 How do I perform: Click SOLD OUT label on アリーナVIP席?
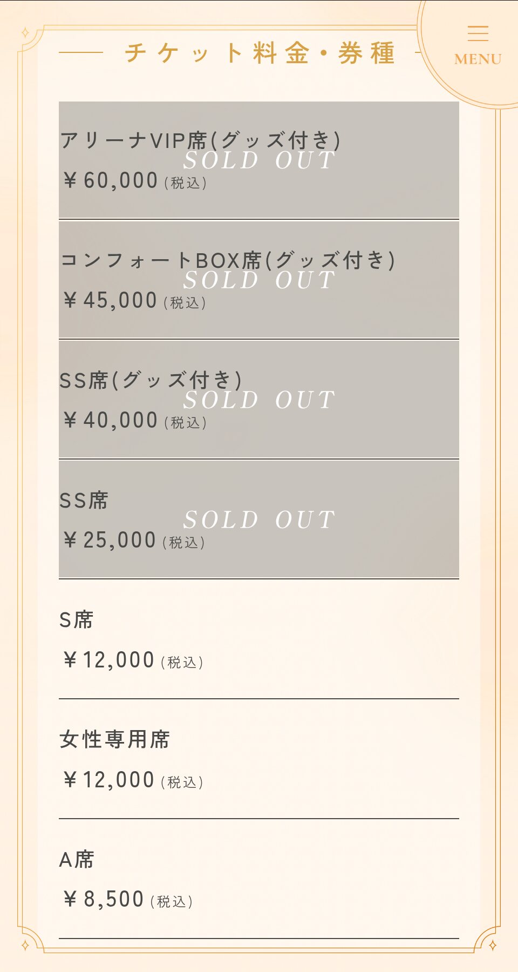[x=259, y=160]
